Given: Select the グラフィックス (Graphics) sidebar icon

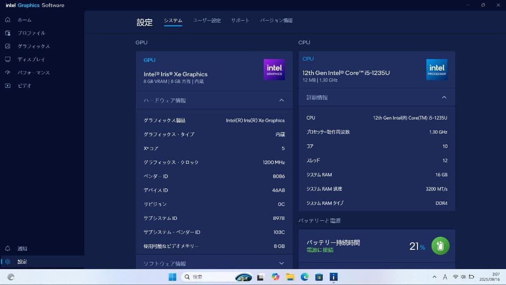Looking at the screenshot, I should point(7,46).
